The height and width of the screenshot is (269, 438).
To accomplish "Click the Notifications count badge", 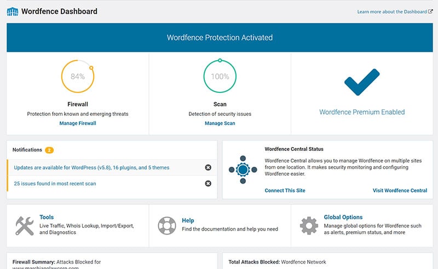I will coord(49,150).
